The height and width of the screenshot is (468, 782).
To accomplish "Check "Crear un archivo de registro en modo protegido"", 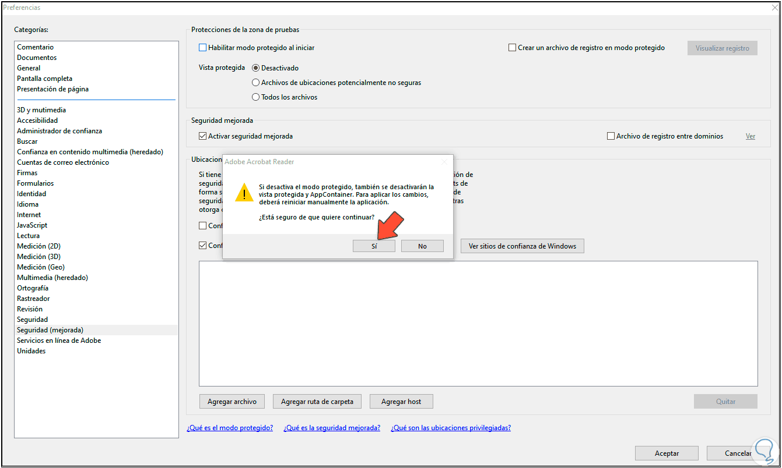I will tap(512, 48).
